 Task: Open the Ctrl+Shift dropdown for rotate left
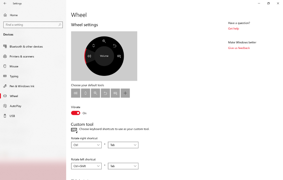point(86,166)
